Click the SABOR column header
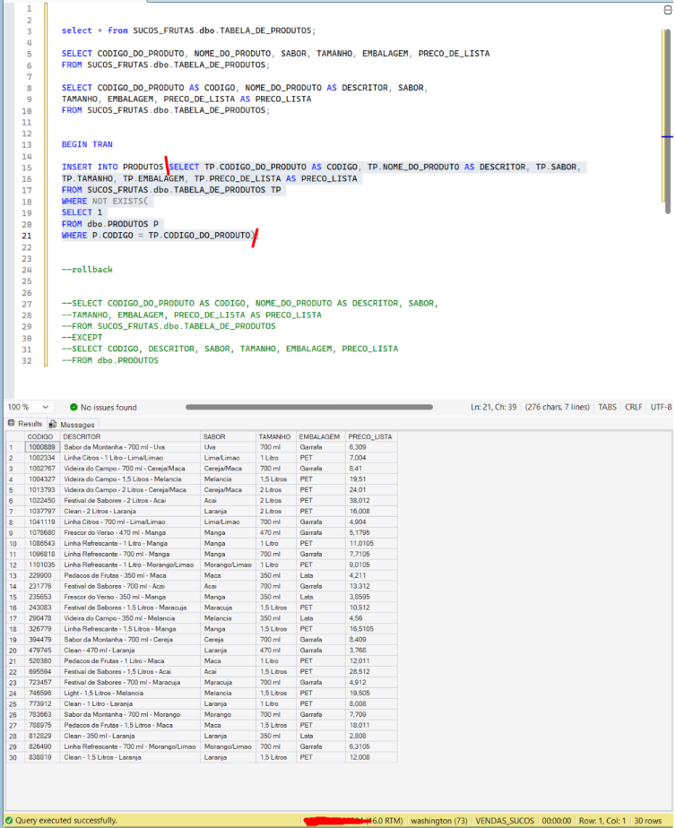676x828 pixels. pos(228,436)
